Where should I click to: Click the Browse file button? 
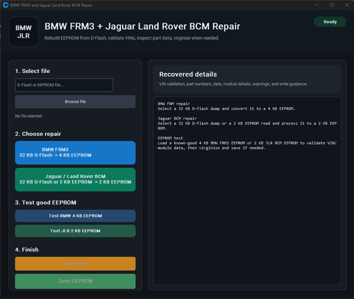pyautogui.click(x=75, y=102)
